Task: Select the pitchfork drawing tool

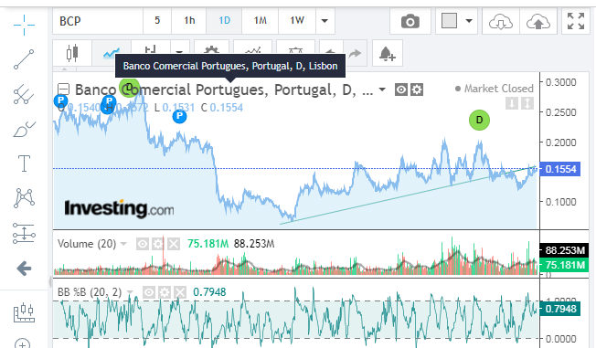Action: (x=24, y=94)
